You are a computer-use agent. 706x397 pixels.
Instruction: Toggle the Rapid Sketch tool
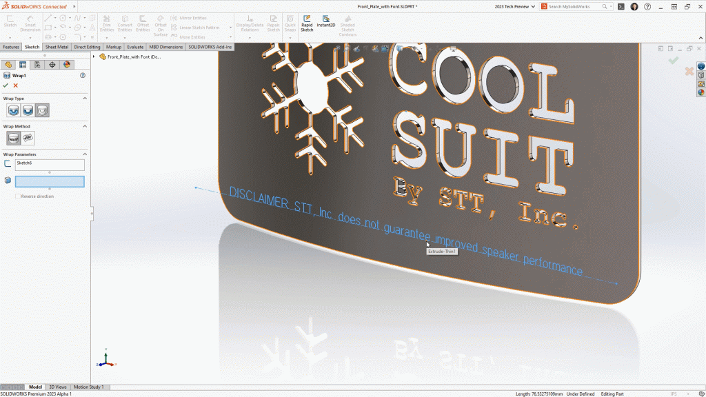coord(307,23)
